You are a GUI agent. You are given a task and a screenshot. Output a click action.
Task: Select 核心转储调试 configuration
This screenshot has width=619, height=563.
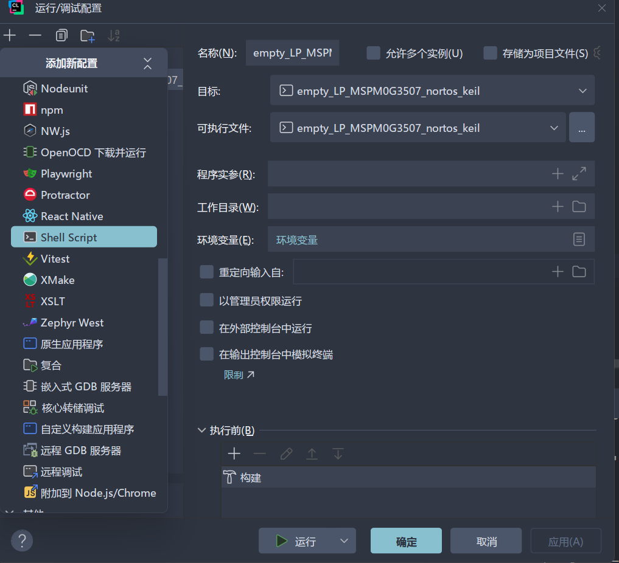[x=84, y=408]
